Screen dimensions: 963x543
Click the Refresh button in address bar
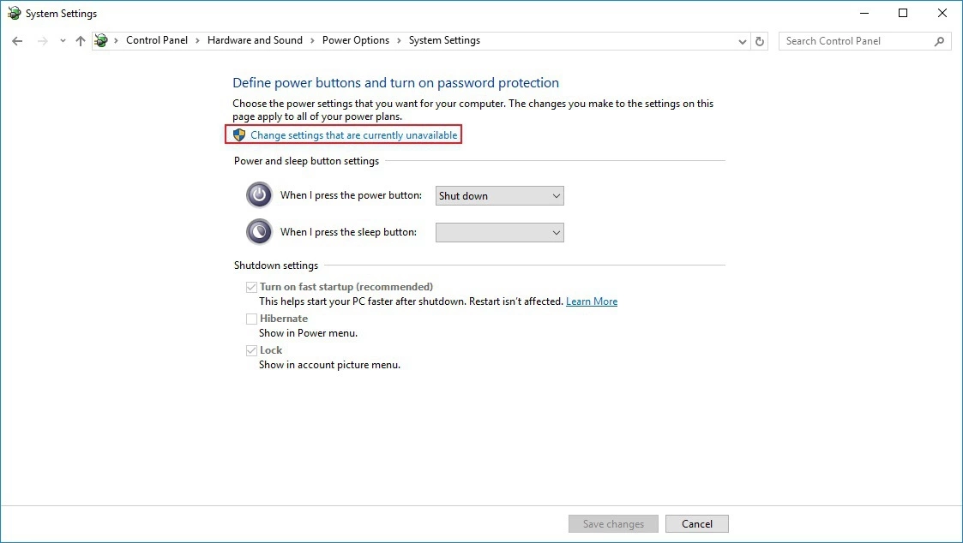(760, 41)
